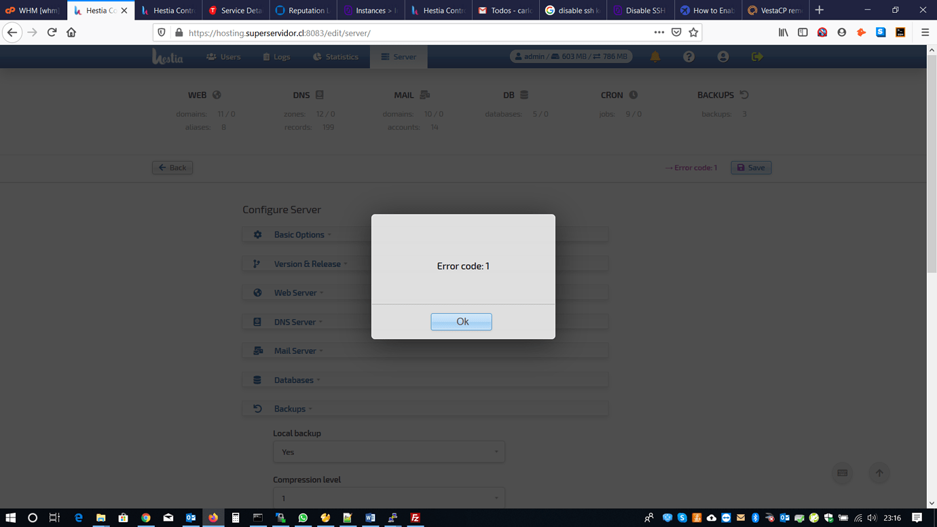Click the CRON clock icon

click(631, 95)
